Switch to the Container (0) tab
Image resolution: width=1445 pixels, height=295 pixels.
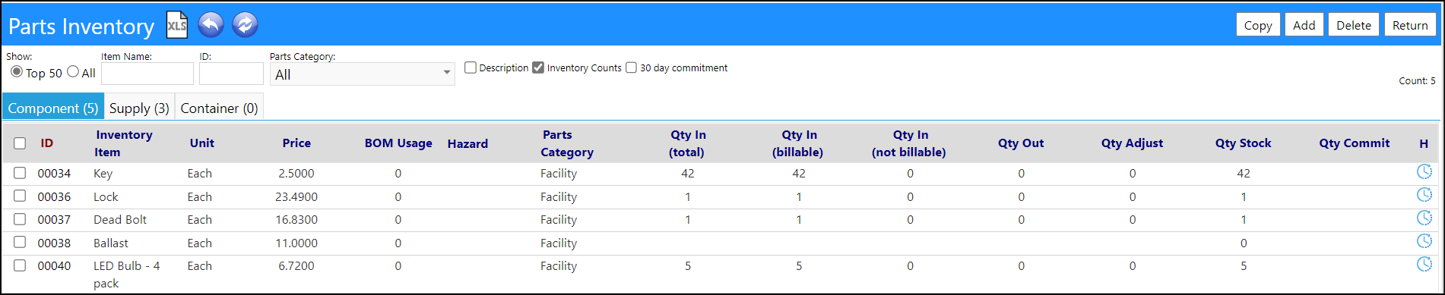click(x=220, y=108)
